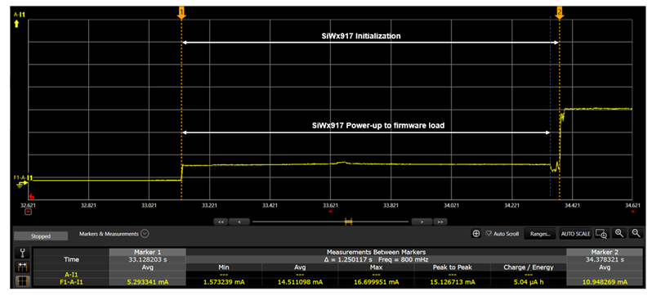Click the Max column header

(x=376, y=267)
